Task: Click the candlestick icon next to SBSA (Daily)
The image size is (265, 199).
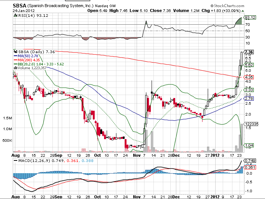Action: tap(16, 52)
